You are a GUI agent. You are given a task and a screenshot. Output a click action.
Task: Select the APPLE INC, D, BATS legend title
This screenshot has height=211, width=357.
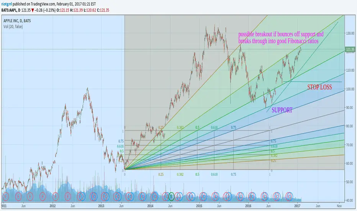click(17, 21)
